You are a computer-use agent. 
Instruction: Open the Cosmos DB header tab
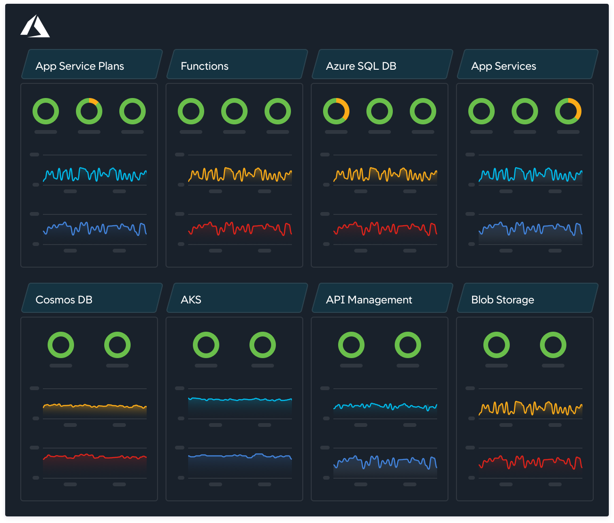92,298
